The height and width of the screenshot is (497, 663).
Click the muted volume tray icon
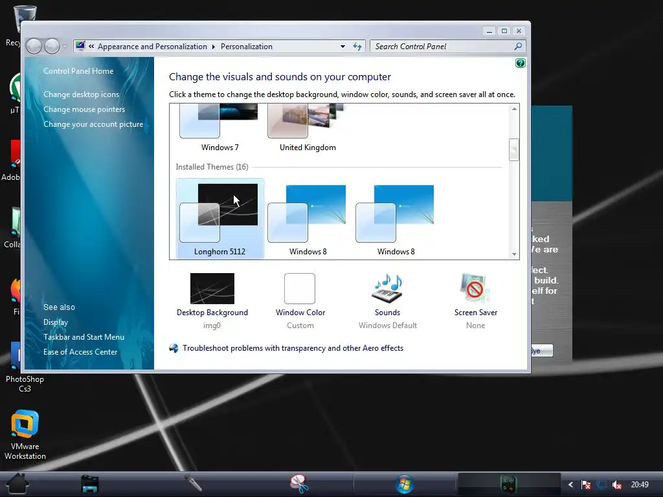(616, 485)
